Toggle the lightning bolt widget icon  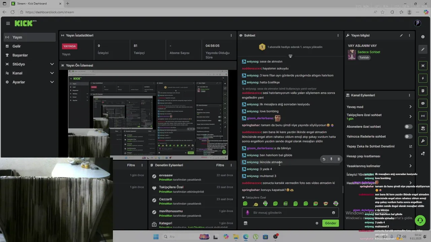[423, 78]
